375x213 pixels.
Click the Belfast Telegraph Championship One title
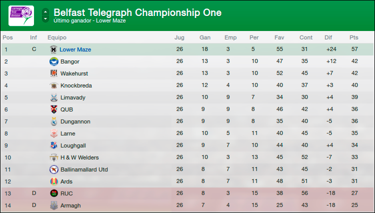[x=137, y=12]
